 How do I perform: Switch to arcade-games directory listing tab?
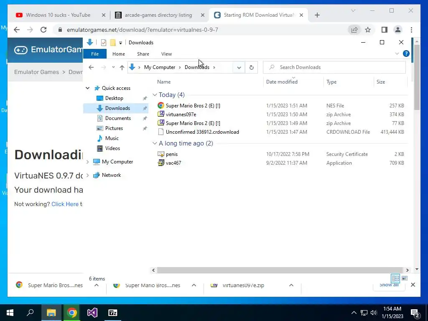[x=158, y=15]
